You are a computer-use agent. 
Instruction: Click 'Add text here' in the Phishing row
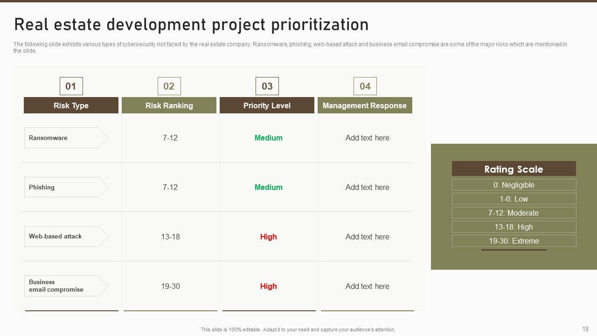[x=367, y=187]
